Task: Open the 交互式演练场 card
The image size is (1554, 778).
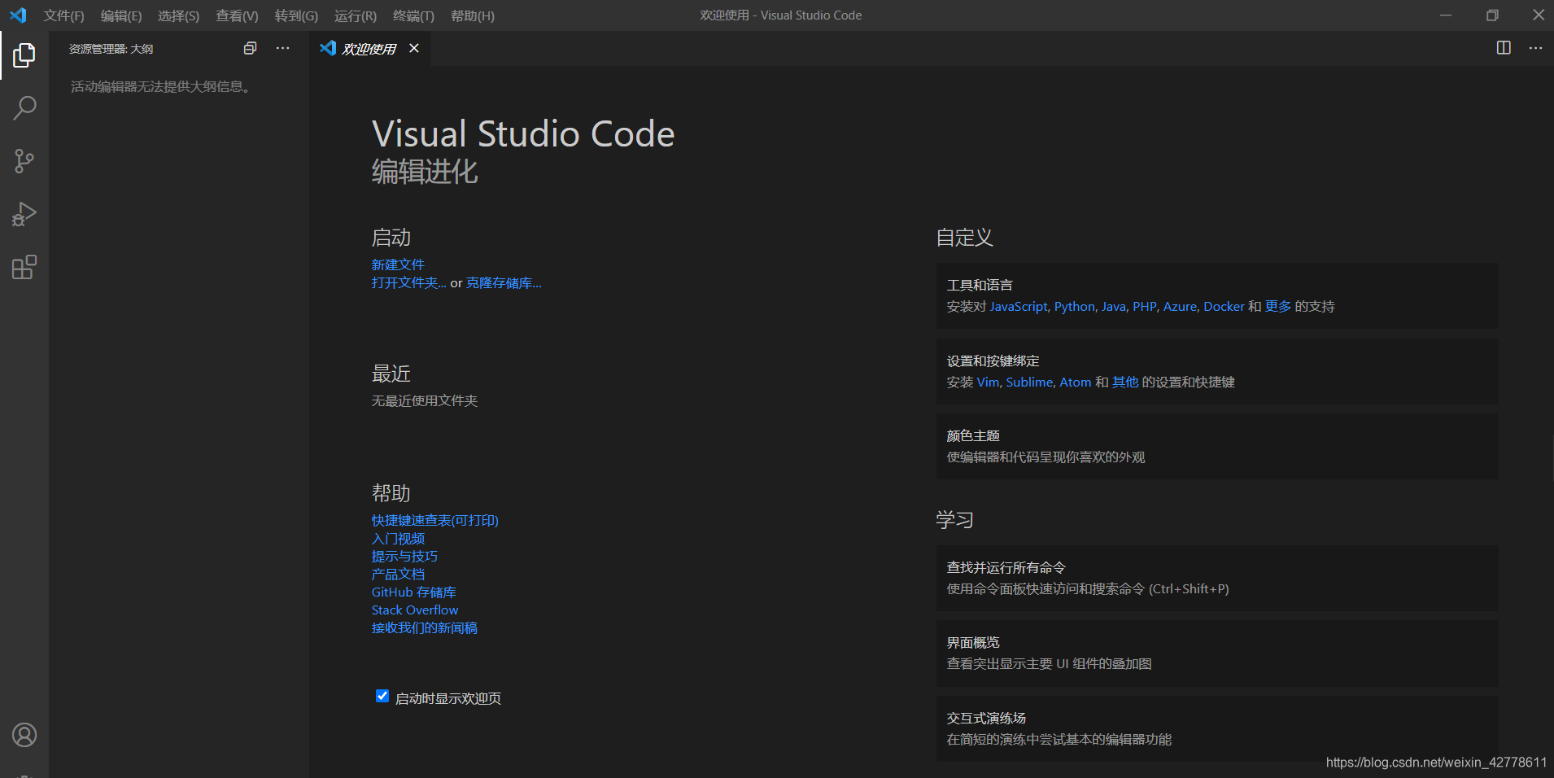Action: [1217, 728]
